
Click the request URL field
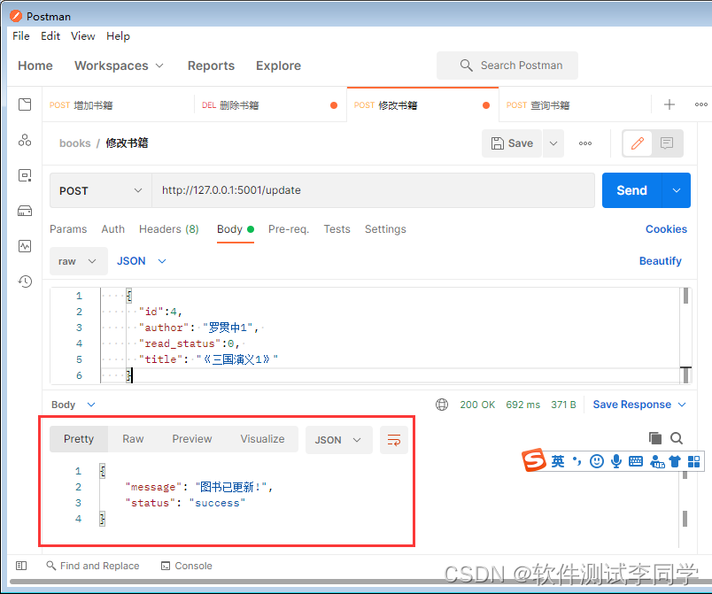(373, 190)
